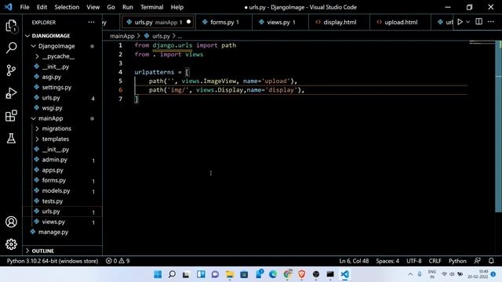Open the Terminal menu
Image resolution: width=502 pixels, height=282 pixels.
pos(151,7)
